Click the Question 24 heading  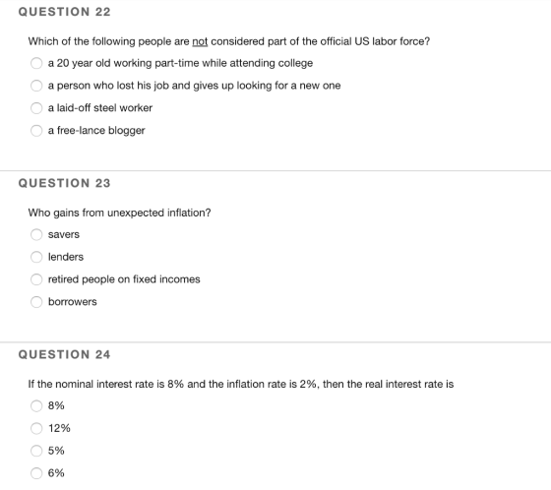pyautogui.click(x=65, y=354)
